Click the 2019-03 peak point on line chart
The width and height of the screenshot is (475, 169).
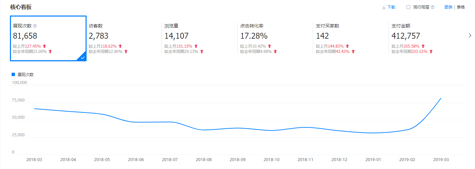441,98
